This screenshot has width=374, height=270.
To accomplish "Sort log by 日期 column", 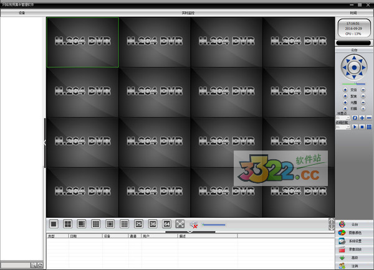I will point(85,236).
